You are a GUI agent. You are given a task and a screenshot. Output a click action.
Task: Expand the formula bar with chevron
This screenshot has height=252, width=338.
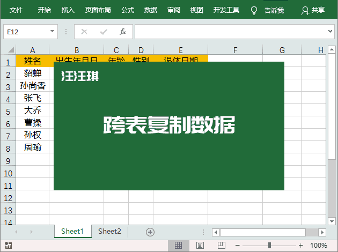coord(330,32)
